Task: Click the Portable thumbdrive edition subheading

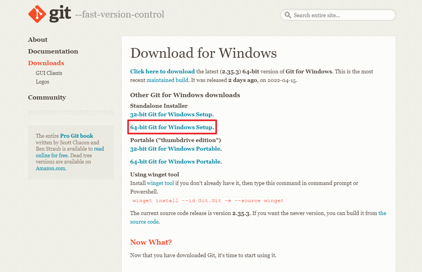Action: pyautogui.click(x=175, y=140)
